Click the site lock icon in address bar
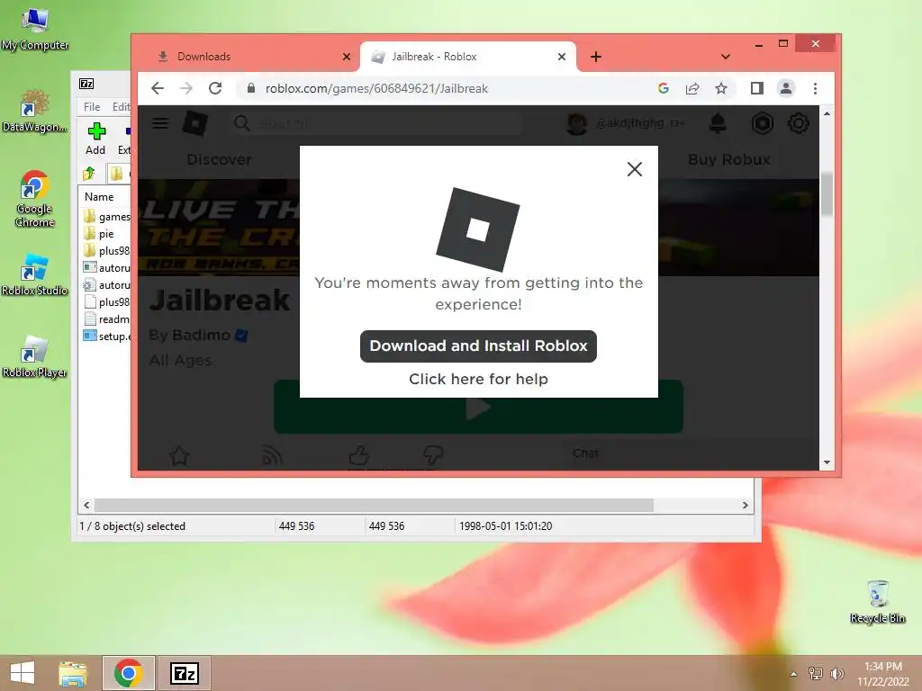 251,88
